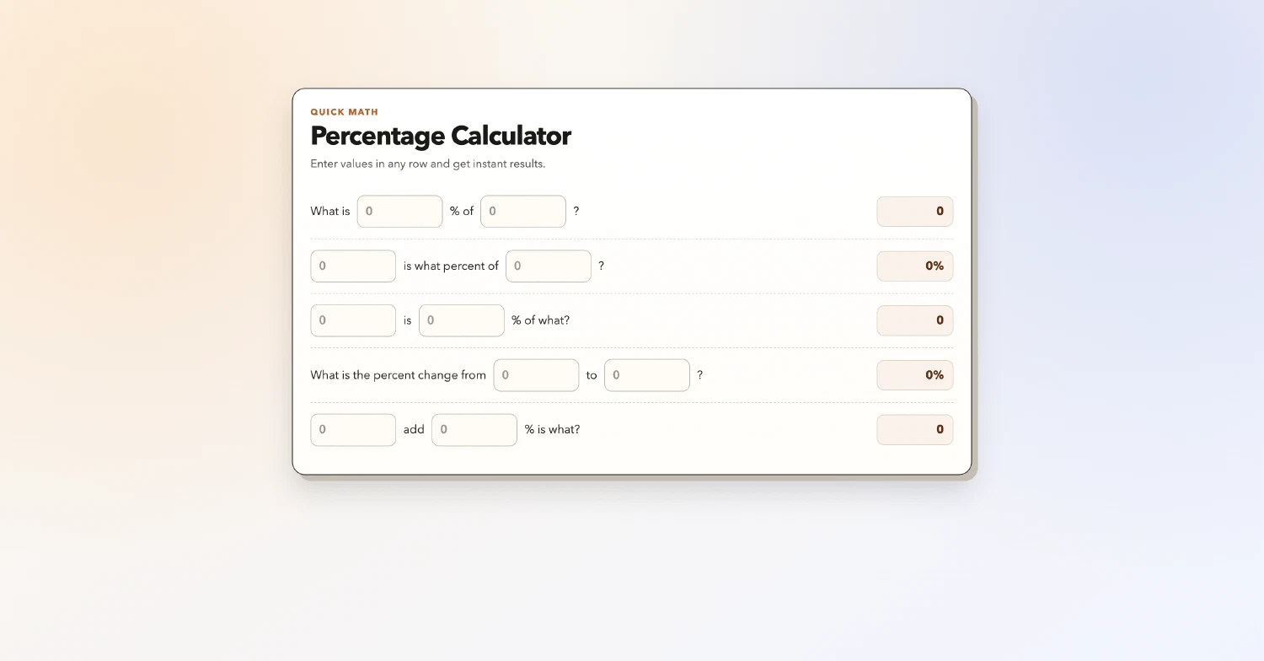Focus the value input after "% of"
Viewport: 1264px width, 661px height.
[x=522, y=212]
